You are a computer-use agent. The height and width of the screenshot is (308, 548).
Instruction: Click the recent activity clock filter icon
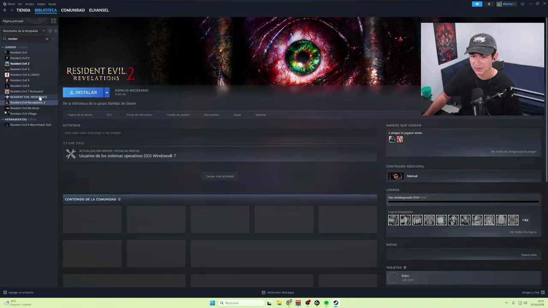[x=50, y=31]
